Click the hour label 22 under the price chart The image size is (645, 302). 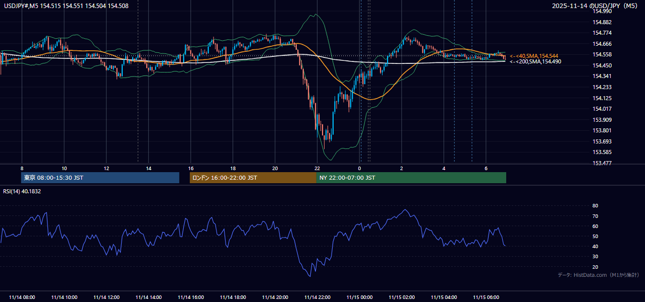(x=317, y=168)
